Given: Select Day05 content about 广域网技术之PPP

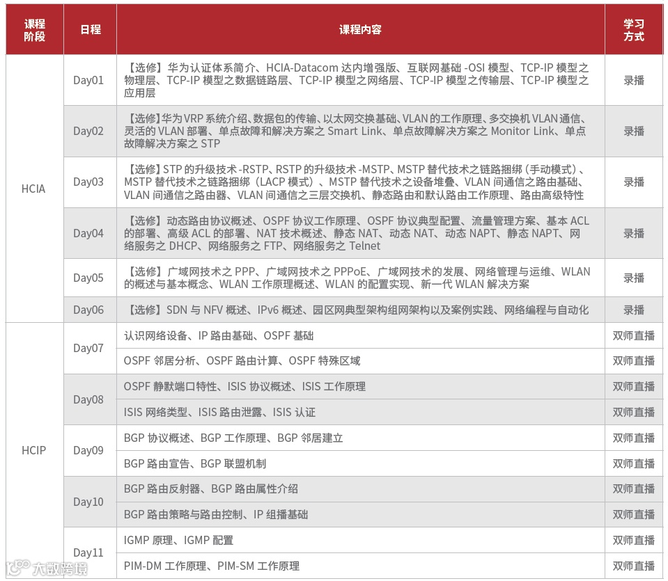Looking at the screenshot, I should coord(360,278).
